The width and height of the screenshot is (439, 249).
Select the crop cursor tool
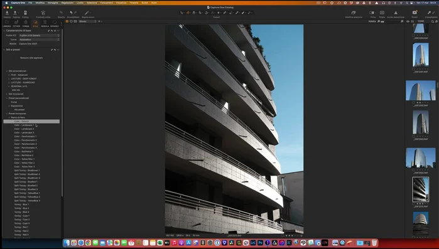coord(200,13)
